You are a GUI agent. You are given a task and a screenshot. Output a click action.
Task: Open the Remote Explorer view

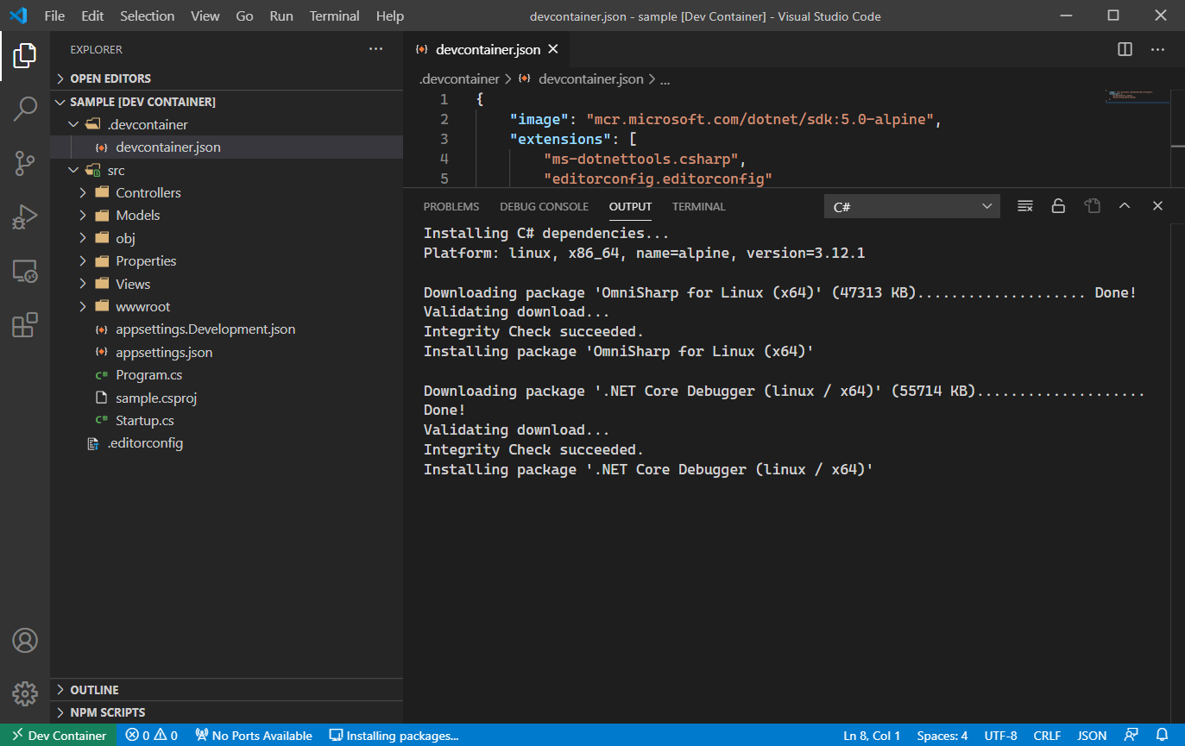25,272
